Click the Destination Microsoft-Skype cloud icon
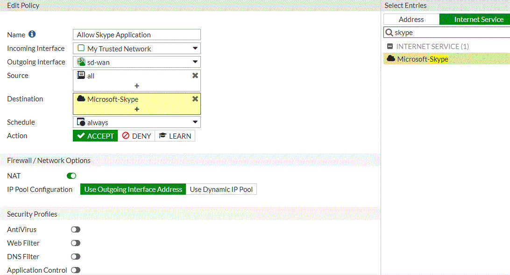The image size is (510, 275). point(81,99)
